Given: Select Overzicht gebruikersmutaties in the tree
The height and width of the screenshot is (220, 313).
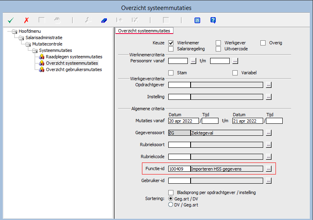Looking at the screenshot, I should coord(73,69).
